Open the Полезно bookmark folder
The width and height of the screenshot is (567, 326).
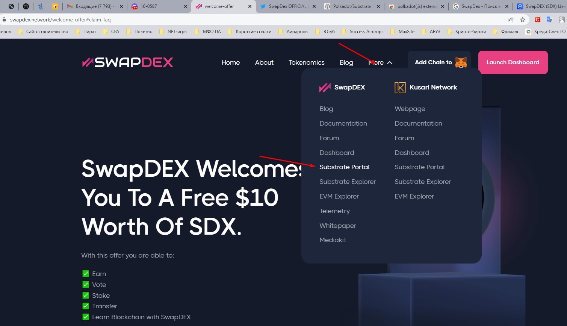point(139,32)
